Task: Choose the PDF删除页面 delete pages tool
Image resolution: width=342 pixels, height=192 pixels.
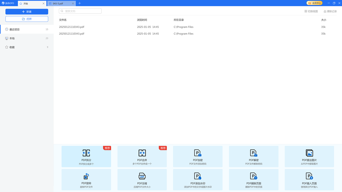Action: [x=254, y=179]
